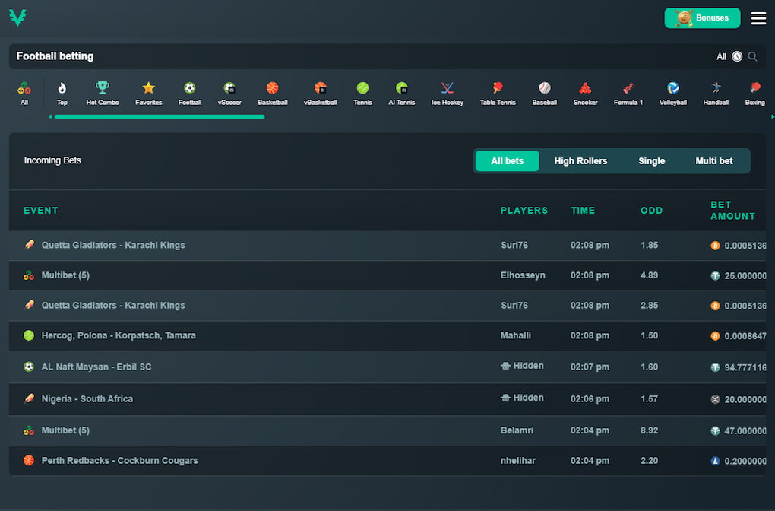
Task: Switch to the High Rollers tab
Action: 580,161
